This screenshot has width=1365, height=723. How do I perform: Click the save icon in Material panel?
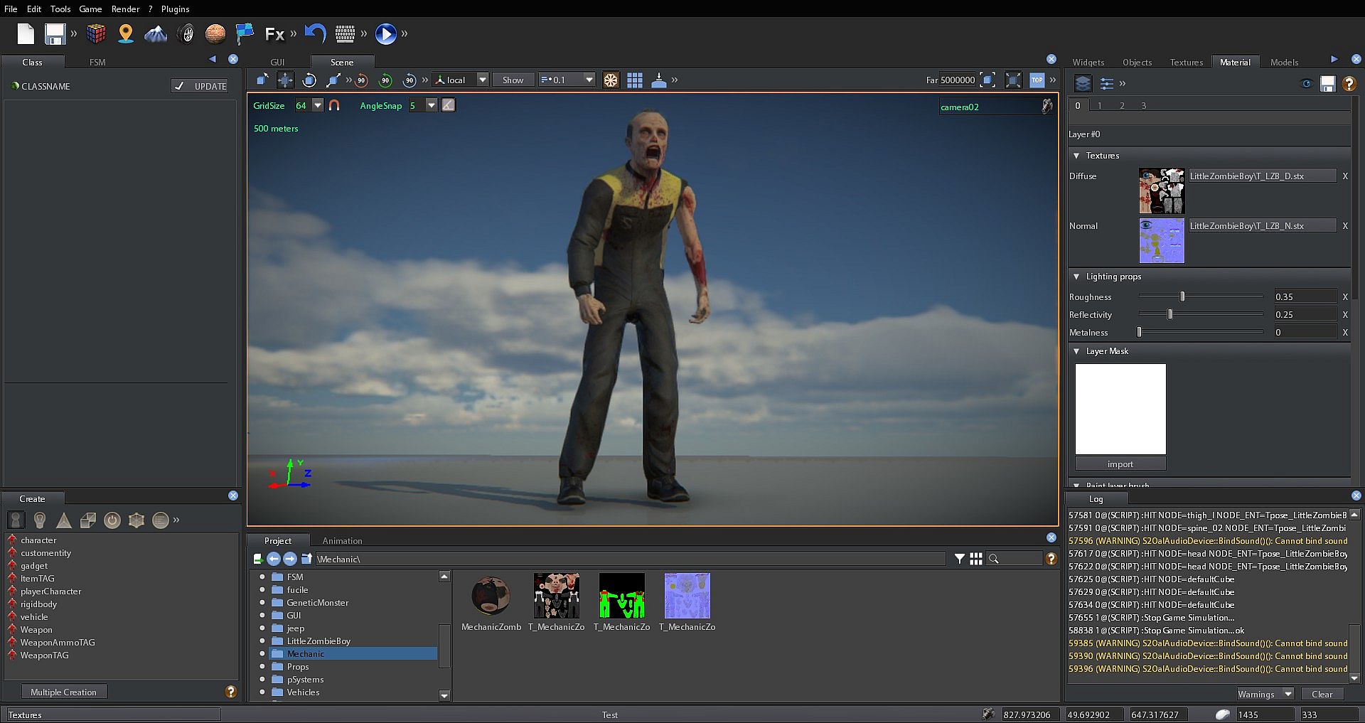[1327, 84]
